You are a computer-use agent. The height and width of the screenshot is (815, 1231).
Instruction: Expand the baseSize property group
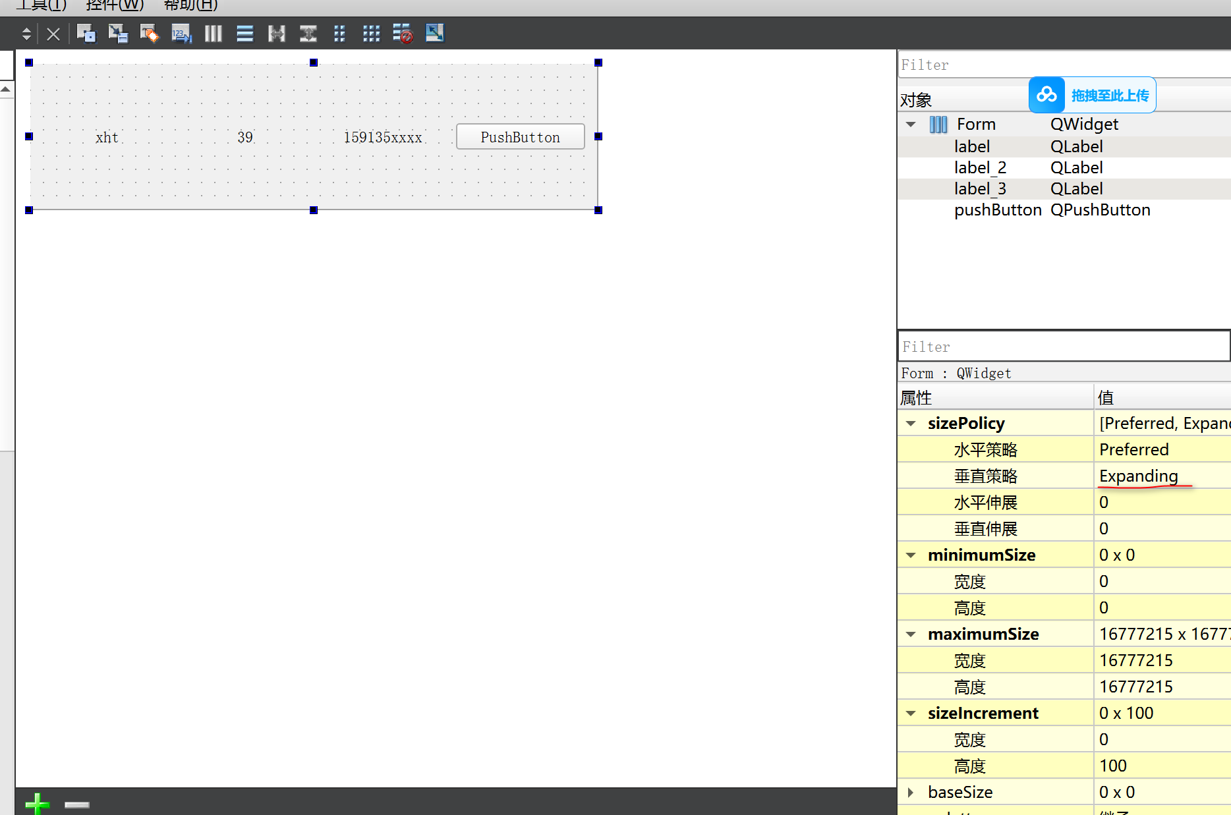(911, 792)
